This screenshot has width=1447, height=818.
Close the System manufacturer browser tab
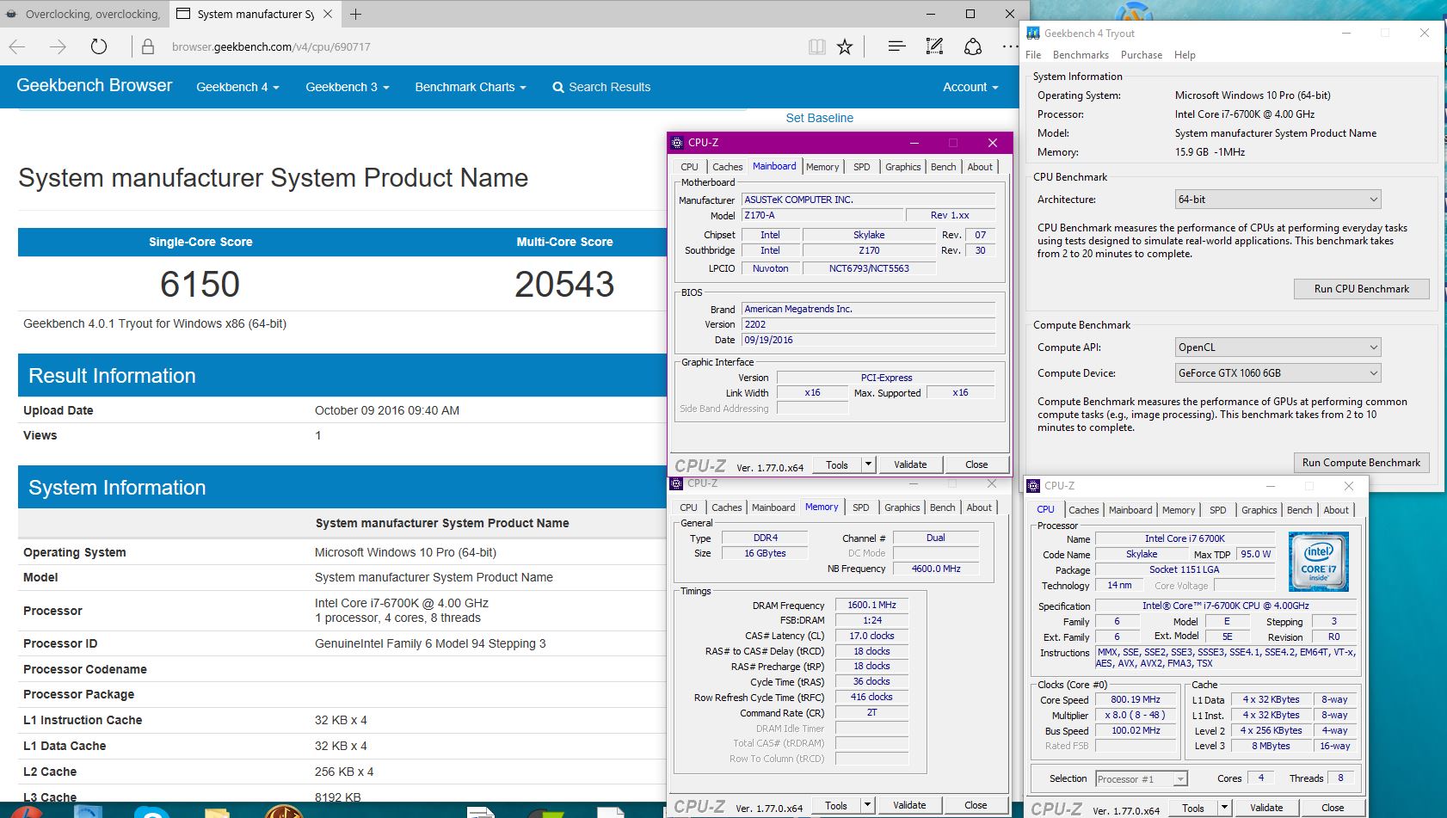tap(328, 14)
